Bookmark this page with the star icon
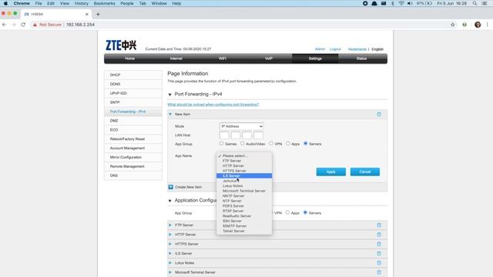Viewport: 493px width, 277px height. coord(453,25)
